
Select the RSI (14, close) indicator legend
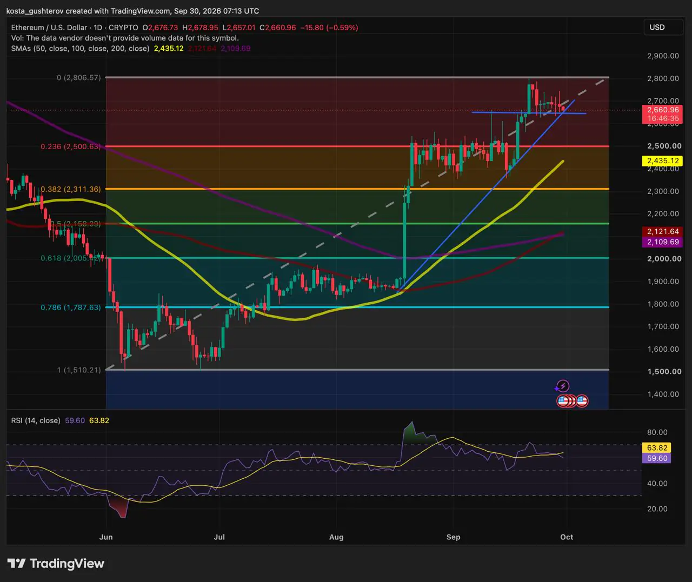tap(36, 420)
